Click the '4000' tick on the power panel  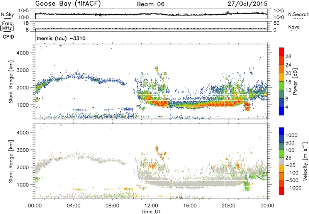click(x=23, y=53)
